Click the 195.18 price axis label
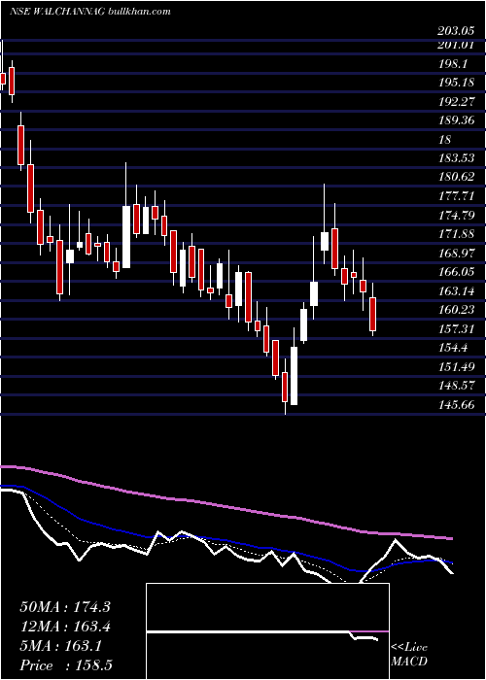 point(456,83)
